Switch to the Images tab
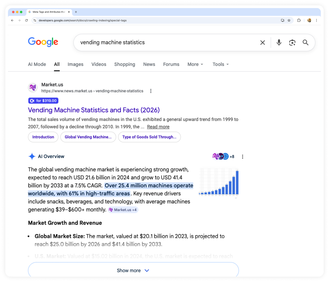 75,64
